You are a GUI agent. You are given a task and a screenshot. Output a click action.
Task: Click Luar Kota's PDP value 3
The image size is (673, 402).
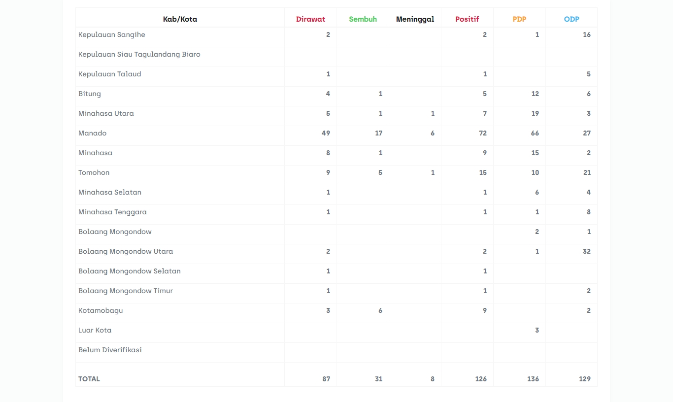tap(537, 330)
